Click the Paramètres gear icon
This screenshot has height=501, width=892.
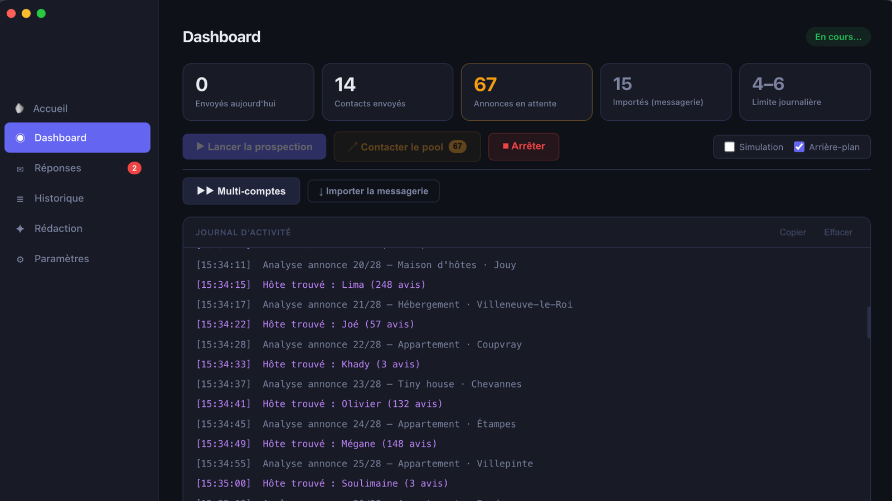[20, 259]
